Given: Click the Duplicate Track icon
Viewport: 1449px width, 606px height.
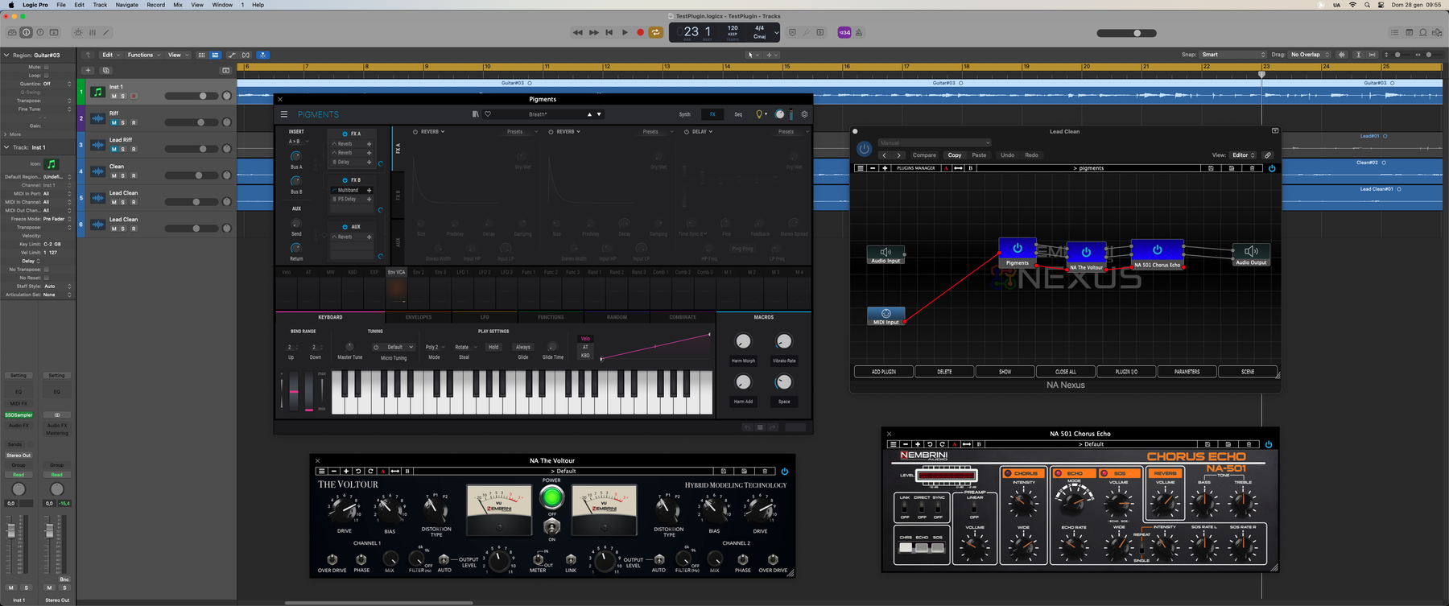Looking at the screenshot, I should tap(105, 70).
